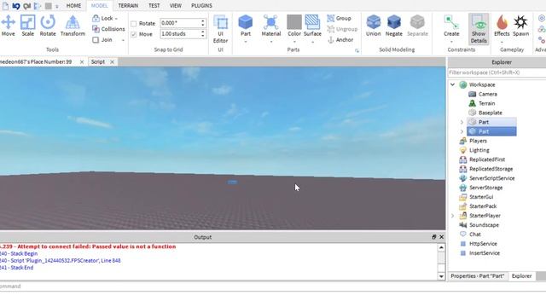The height and width of the screenshot is (307, 546).
Task: Click the Filter workspace search box
Action: (497, 72)
